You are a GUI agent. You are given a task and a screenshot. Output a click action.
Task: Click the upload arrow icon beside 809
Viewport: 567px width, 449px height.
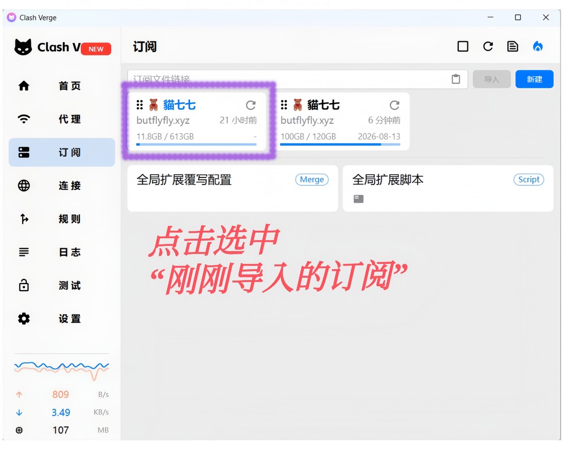pyautogui.click(x=19, y=394)
